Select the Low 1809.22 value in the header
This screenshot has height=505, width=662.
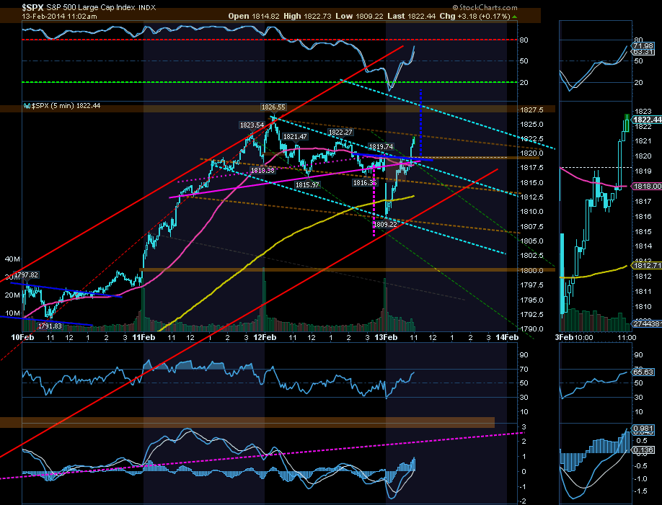pyautogui.click(x=359, y=16)
